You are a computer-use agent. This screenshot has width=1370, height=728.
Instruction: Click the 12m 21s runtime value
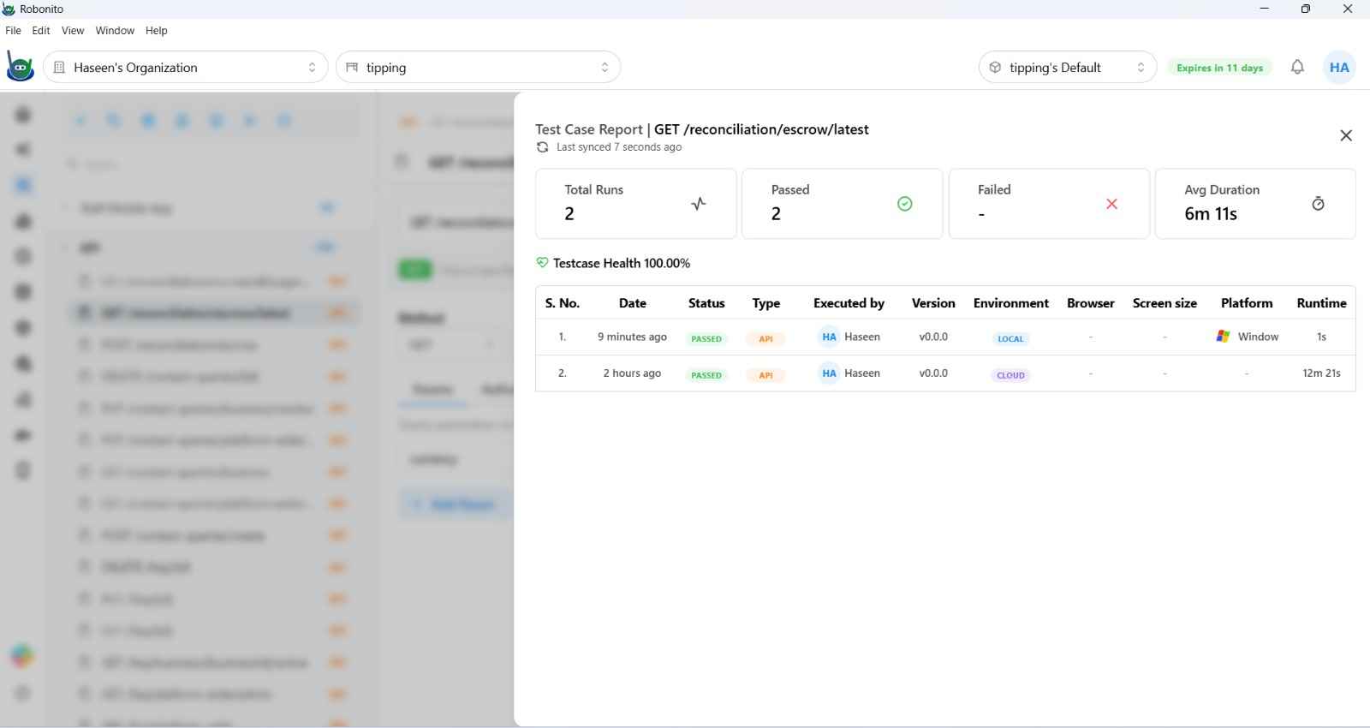pos(1321,373)
